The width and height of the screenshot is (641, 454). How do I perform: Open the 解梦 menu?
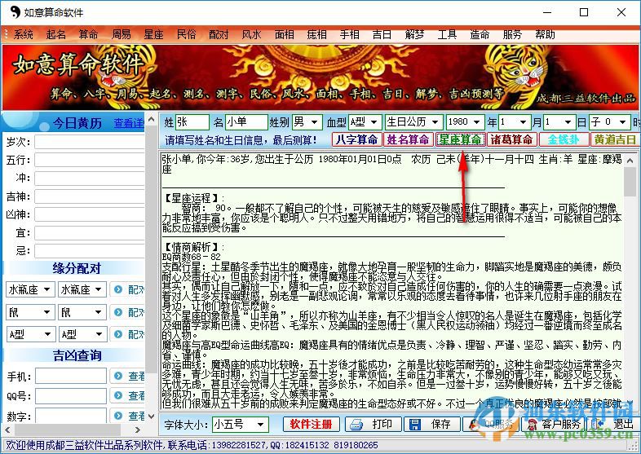coord(414,35)
